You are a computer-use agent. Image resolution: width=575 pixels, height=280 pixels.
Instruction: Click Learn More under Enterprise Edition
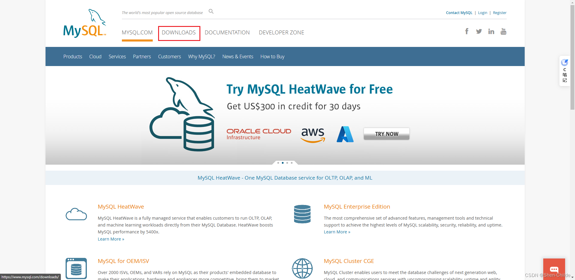(337, 232)
